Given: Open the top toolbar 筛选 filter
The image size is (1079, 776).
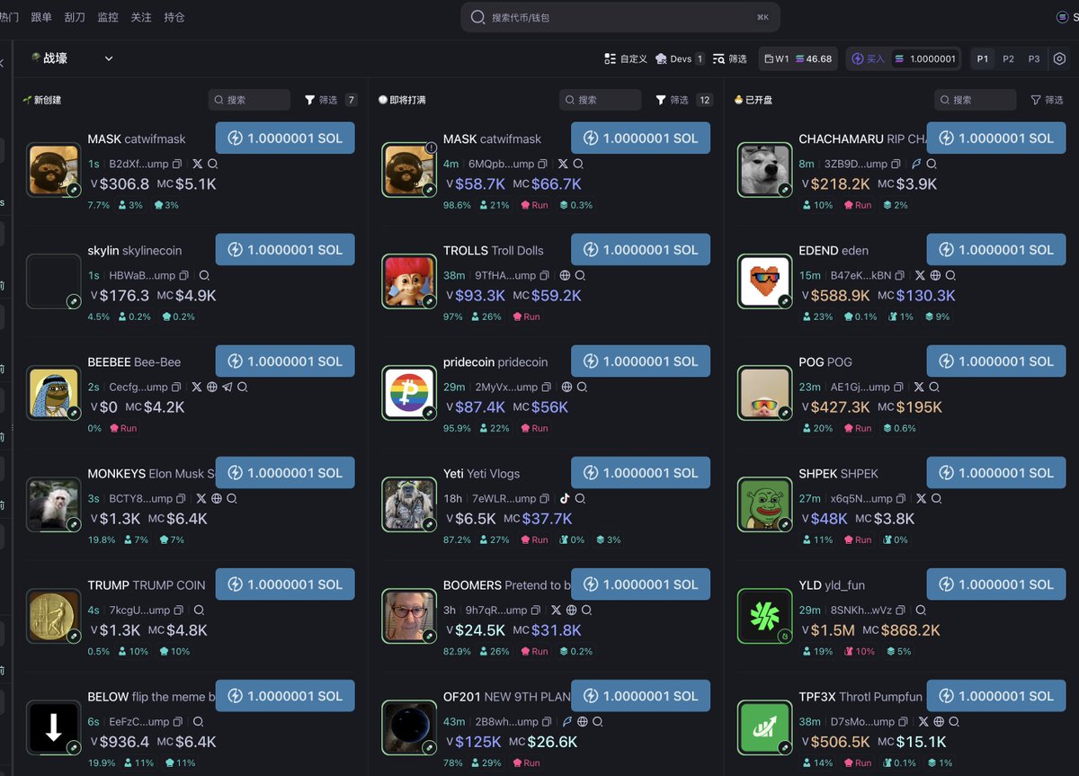Looking at the screenshot, I should point(730,58).
